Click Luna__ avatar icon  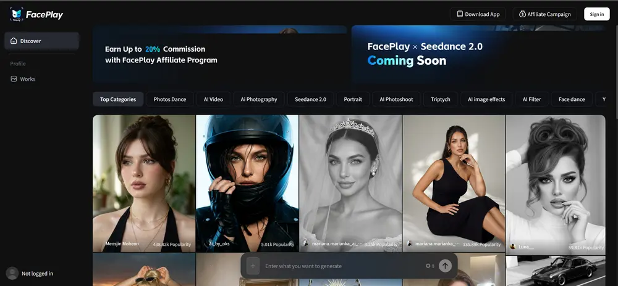(513, 247)
